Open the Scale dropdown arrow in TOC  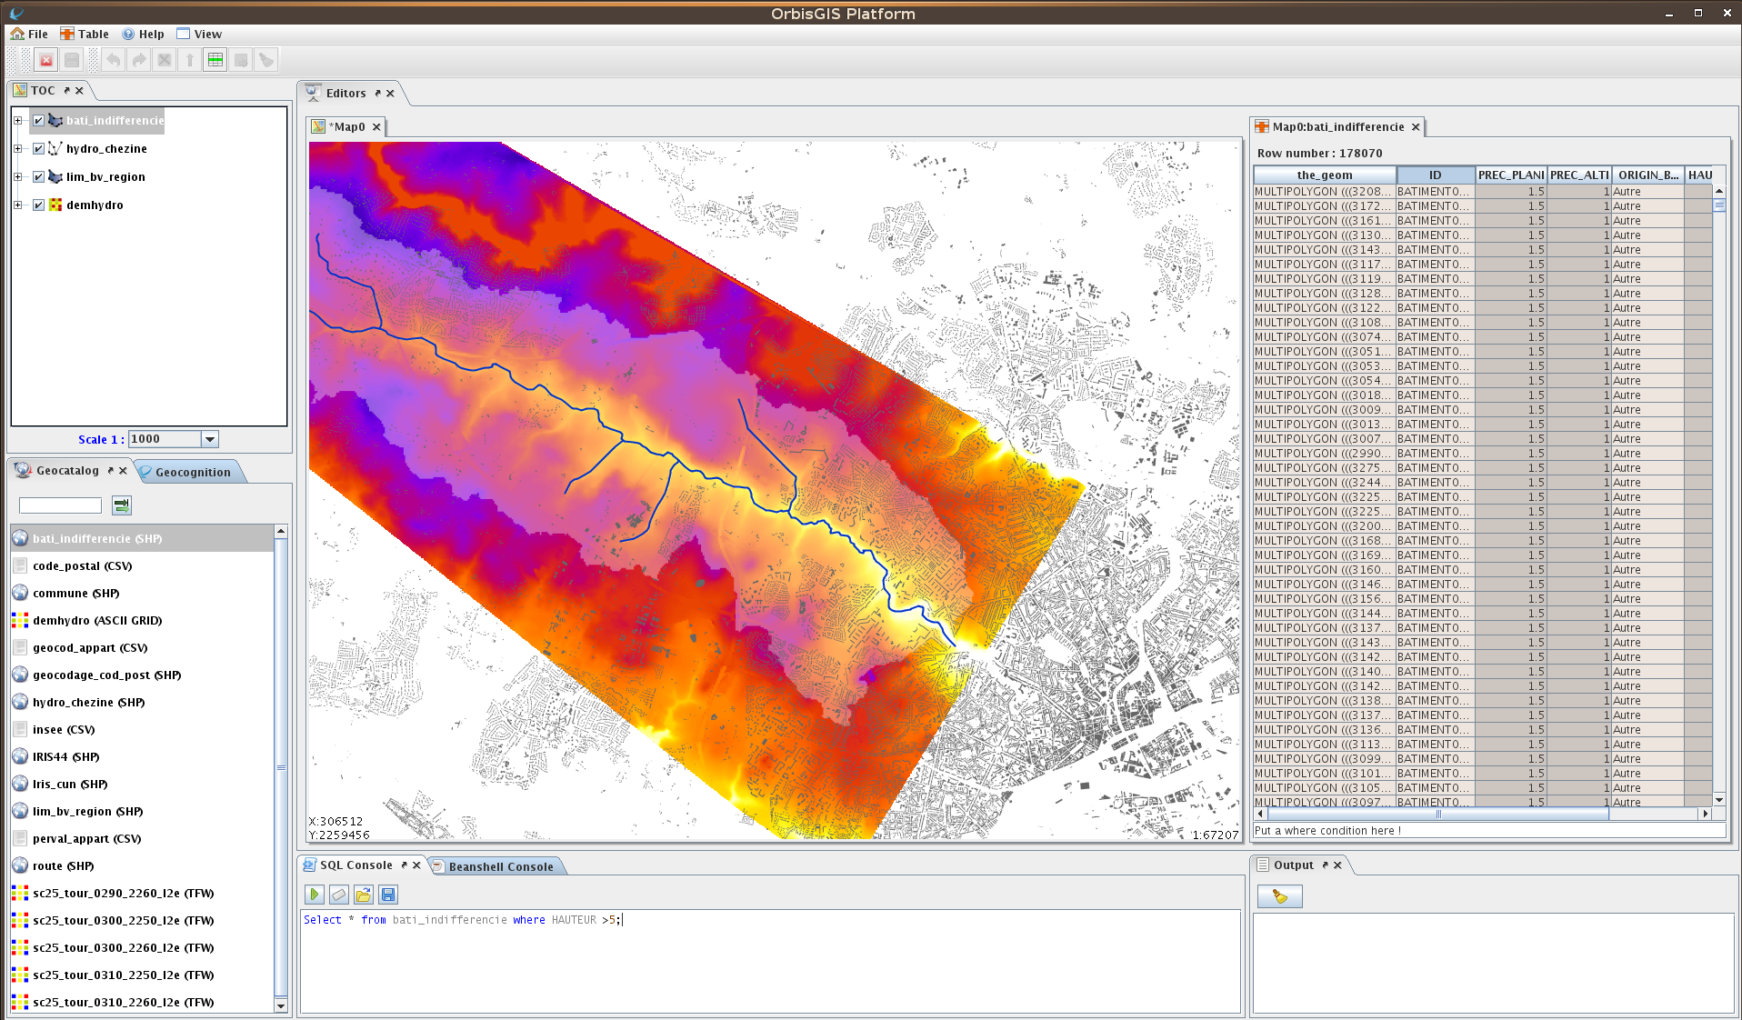click(210, 439)
